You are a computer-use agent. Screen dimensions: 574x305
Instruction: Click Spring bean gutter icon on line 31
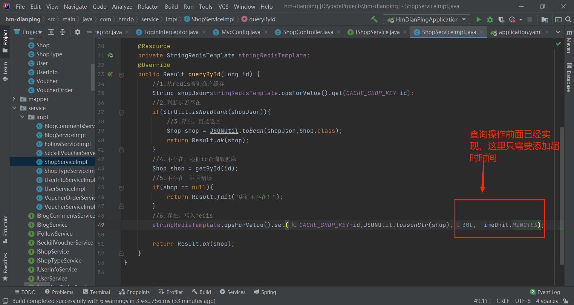[110, 55]
